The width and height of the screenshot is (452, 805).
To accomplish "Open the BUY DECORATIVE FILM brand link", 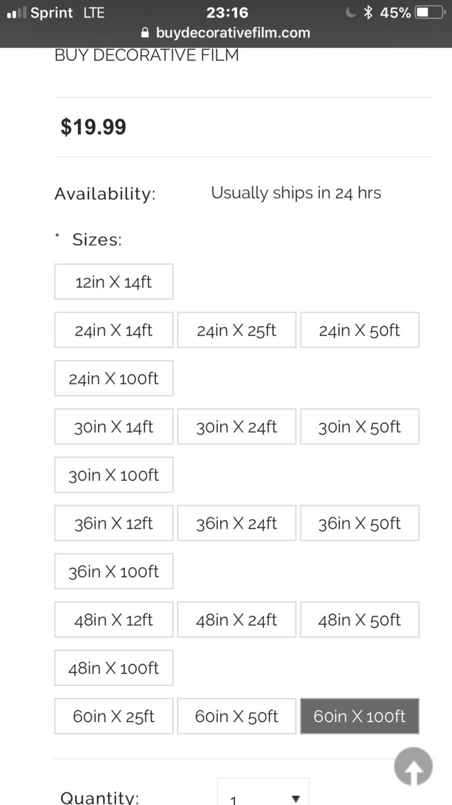I will coord(146,55).
